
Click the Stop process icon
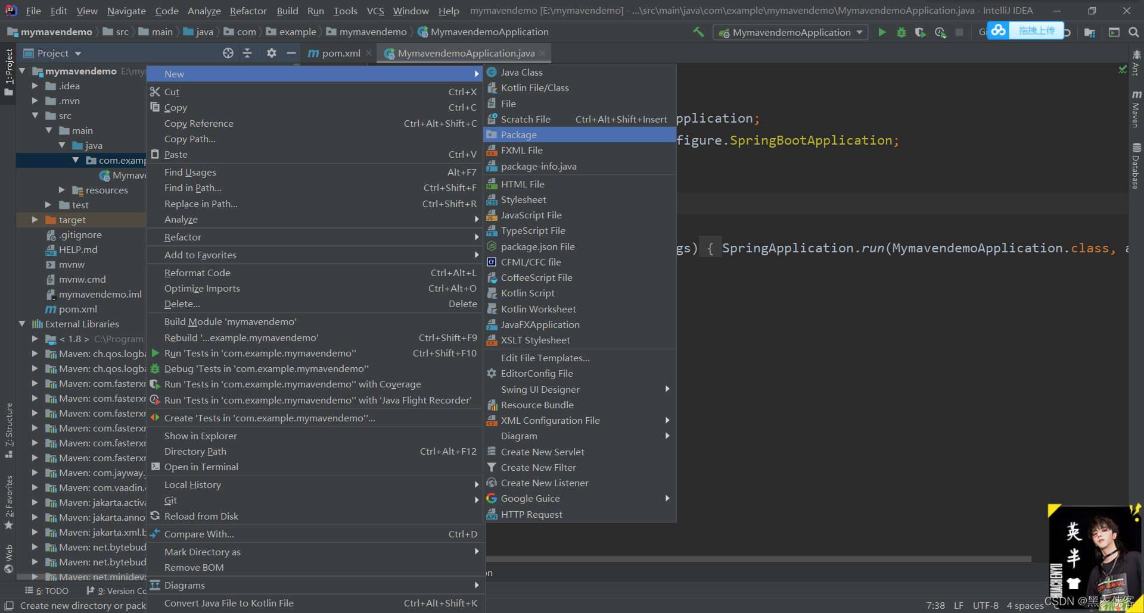959,32
